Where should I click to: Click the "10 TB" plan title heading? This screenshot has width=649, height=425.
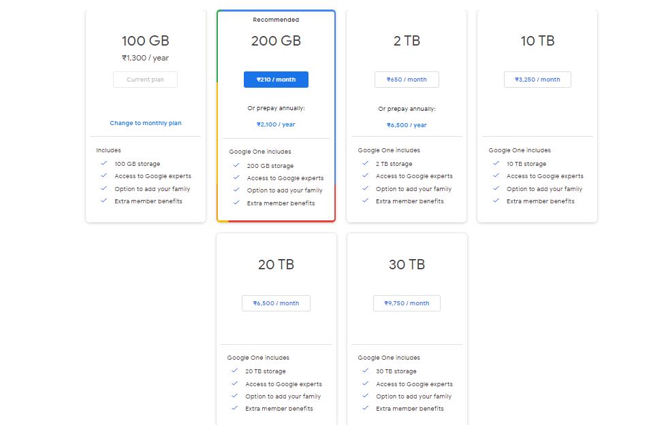click(537, 41)
